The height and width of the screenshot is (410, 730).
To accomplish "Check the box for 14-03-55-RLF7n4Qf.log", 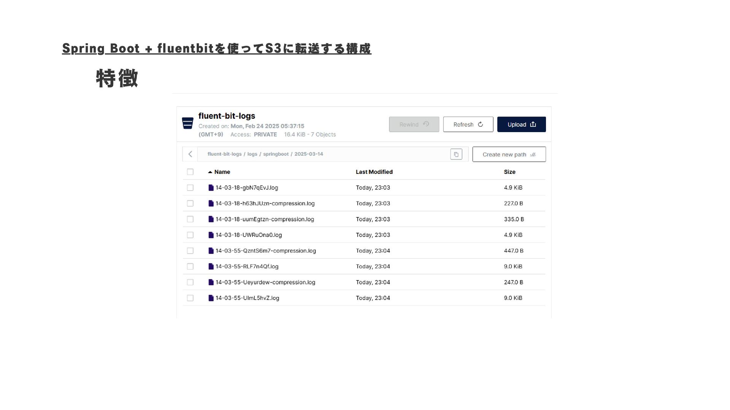I will [x=190, y=266].
